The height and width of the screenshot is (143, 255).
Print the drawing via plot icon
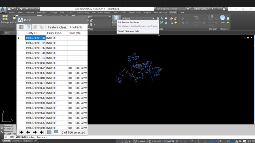click(21, 9)
